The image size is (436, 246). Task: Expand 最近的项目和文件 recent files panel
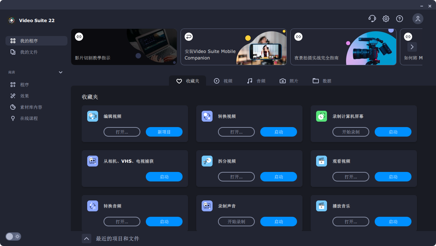coord(87,239)
